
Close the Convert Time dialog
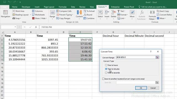[158, 52]
